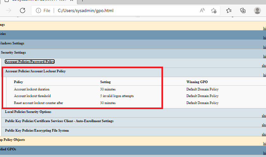Click the show link on Password Policy row
Screen dimensions: 266x157
(x=263, y=66)
